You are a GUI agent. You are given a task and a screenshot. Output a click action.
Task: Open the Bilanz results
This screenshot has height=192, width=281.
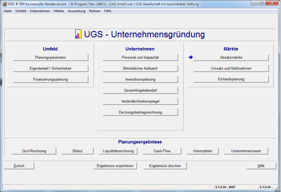pyautogui.click(x=78, y=151)
